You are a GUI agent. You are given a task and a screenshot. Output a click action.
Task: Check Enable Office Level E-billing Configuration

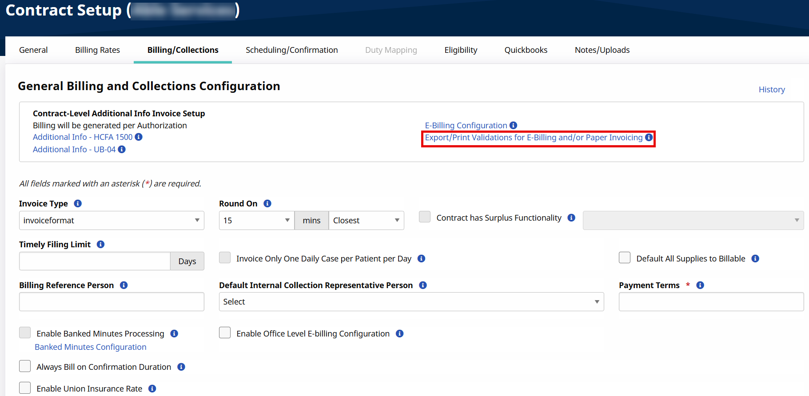225,333
